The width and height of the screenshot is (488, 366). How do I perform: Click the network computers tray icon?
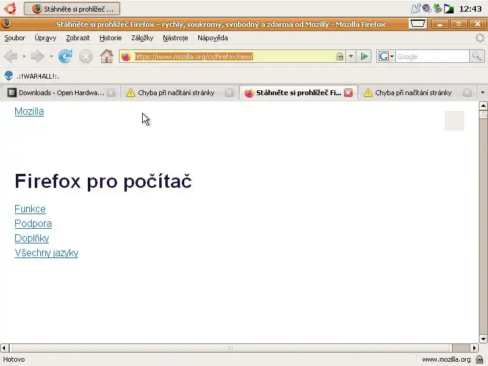click(416, 9)
